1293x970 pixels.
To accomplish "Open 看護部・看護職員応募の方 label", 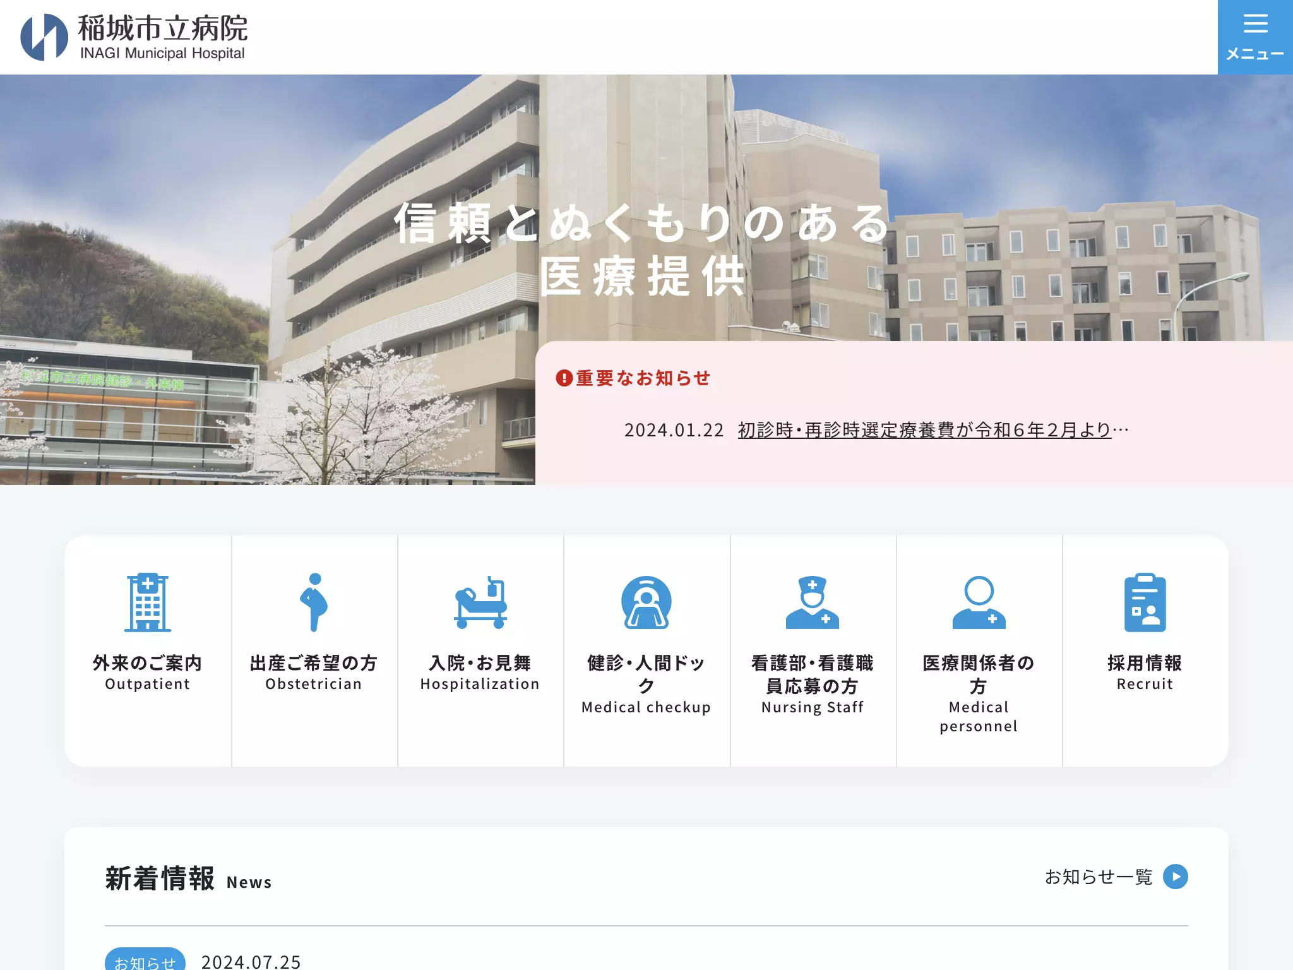I will click(813, 674).
